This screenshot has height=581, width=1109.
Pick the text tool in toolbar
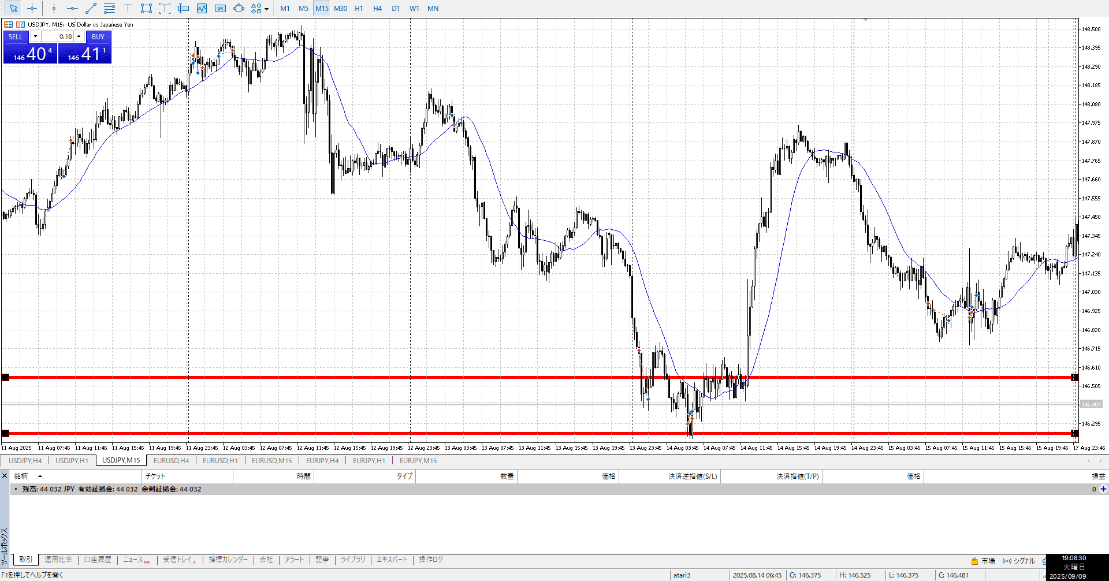pos(128,9)
